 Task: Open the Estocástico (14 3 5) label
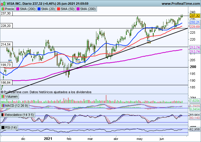pos(19,115)
